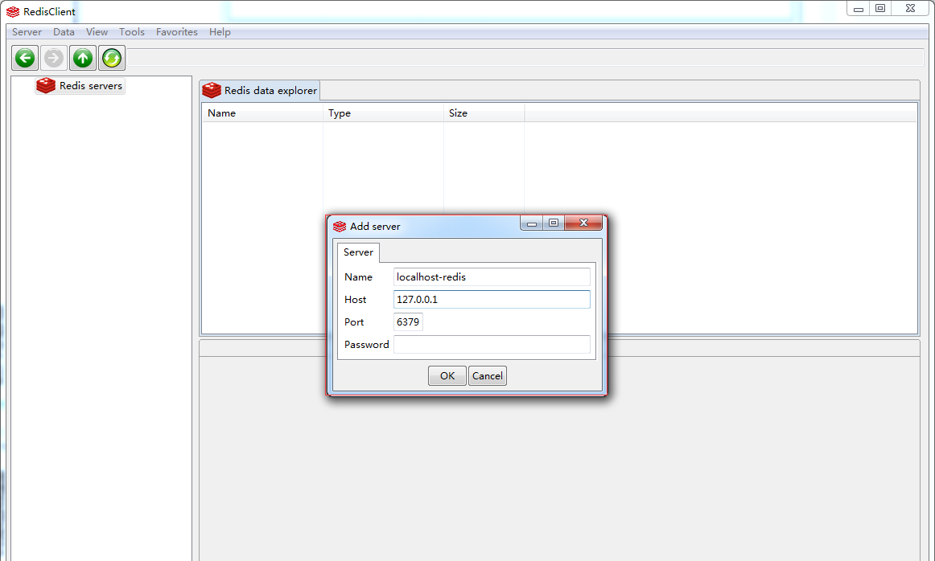The width and height of the screenshot is (935, 561).
Task: Click the Type column header
Action: 339,113
